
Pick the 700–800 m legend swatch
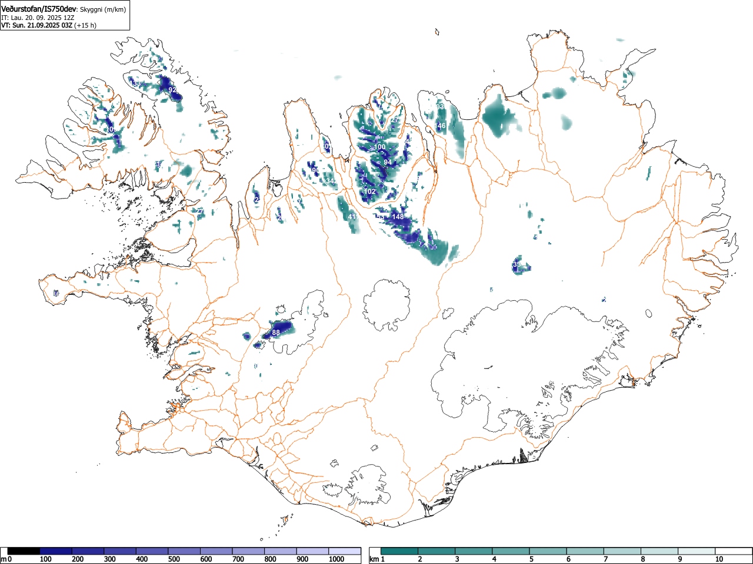pos(248,551)
